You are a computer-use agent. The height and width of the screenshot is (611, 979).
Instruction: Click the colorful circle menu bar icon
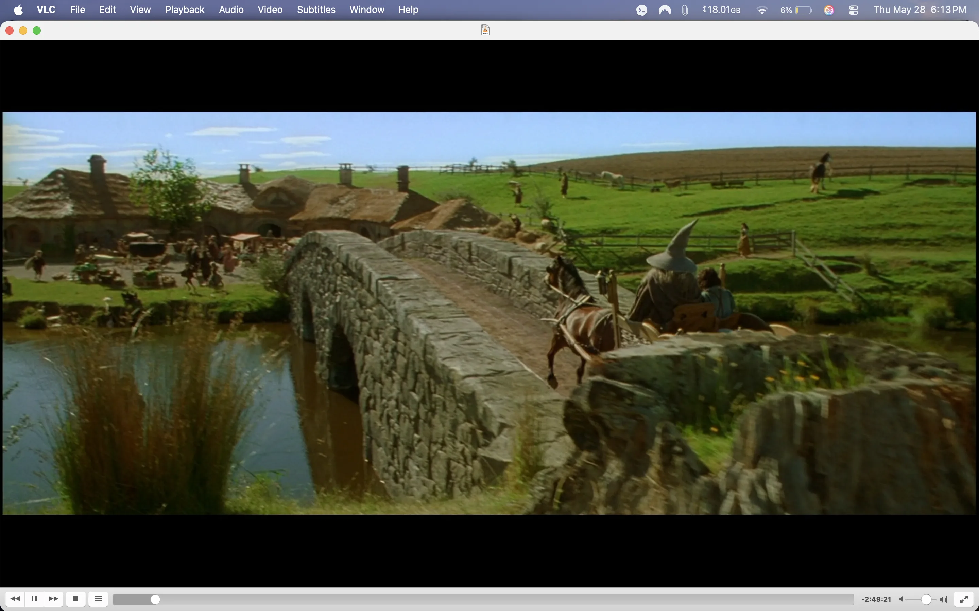coord(829,10)
